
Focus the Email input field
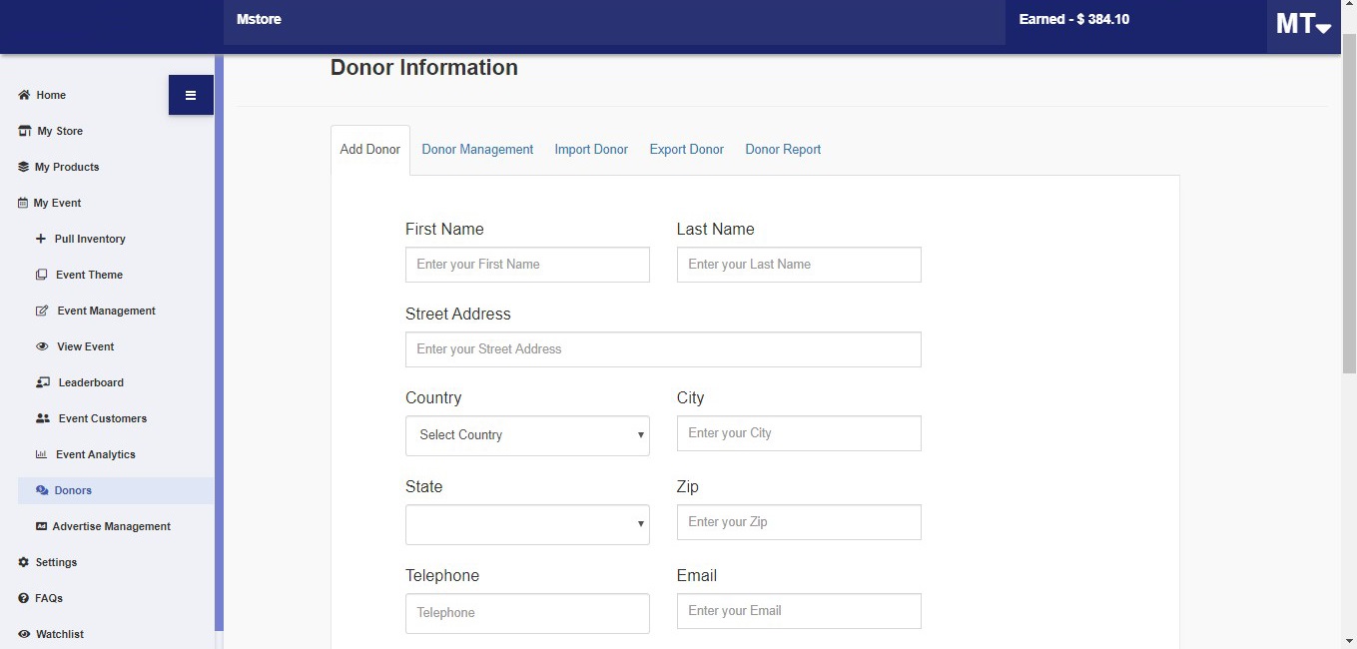(799, 611)
